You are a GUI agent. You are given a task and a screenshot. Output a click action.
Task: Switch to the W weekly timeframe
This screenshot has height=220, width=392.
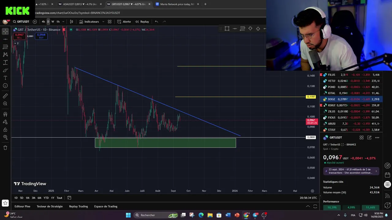click(x=53, y=22)
